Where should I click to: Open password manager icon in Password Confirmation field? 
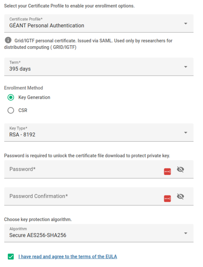point(167,199)
